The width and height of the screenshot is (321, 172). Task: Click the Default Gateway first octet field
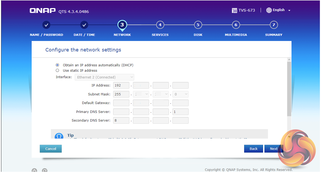[121, 103]
